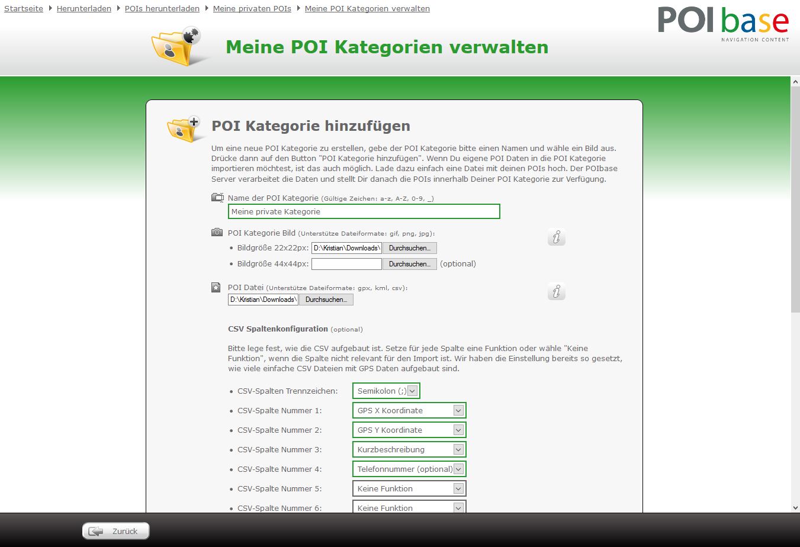Open CSV-Spalte Nummer 5 dropdown

409,488
